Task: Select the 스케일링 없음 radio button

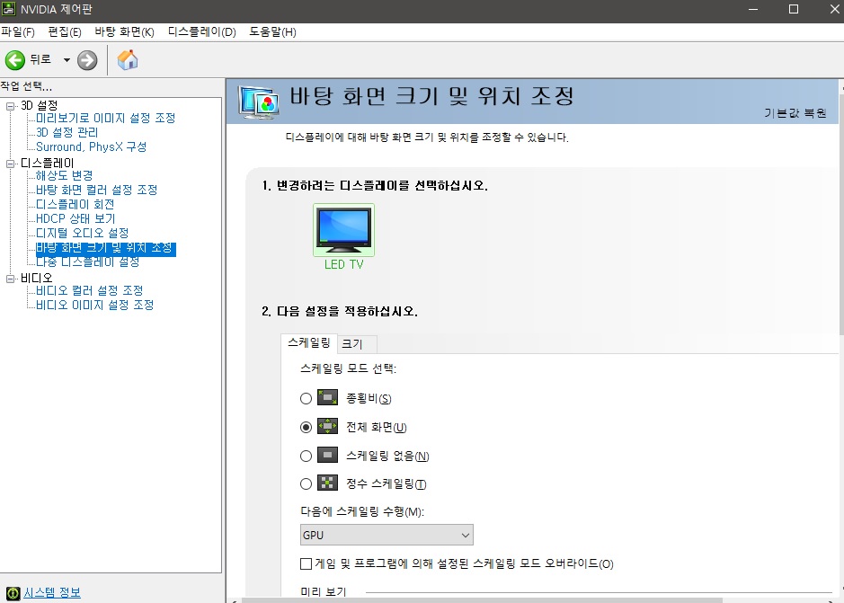Action: pos(307,456)
